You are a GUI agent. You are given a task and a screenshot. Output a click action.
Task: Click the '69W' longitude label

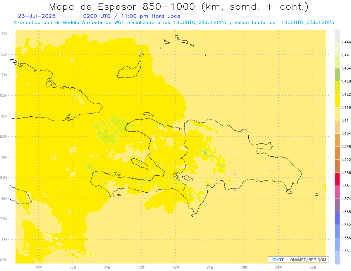tap(278, 267)
